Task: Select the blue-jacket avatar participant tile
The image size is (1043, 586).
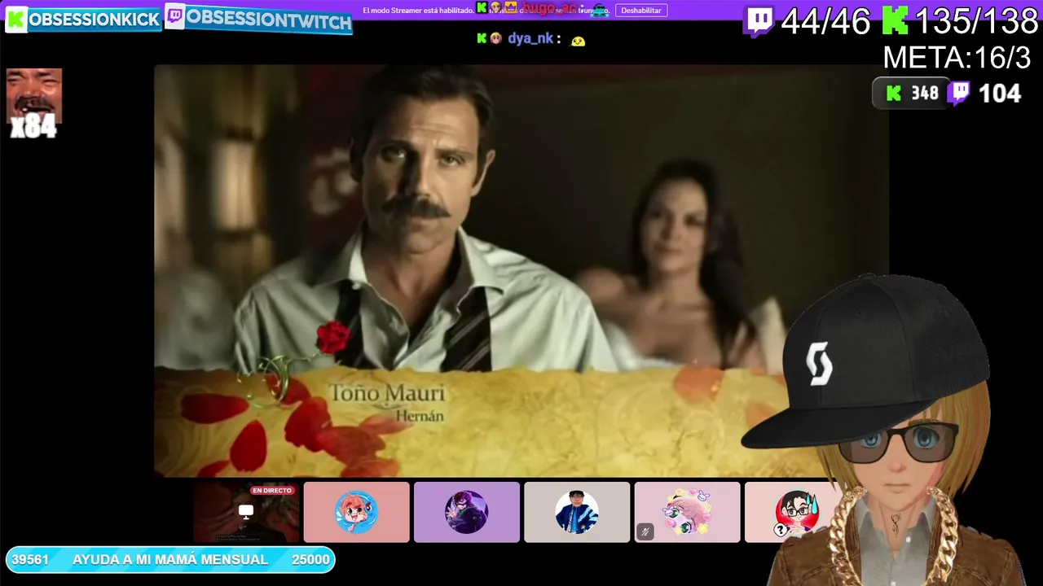Action: 577,512
